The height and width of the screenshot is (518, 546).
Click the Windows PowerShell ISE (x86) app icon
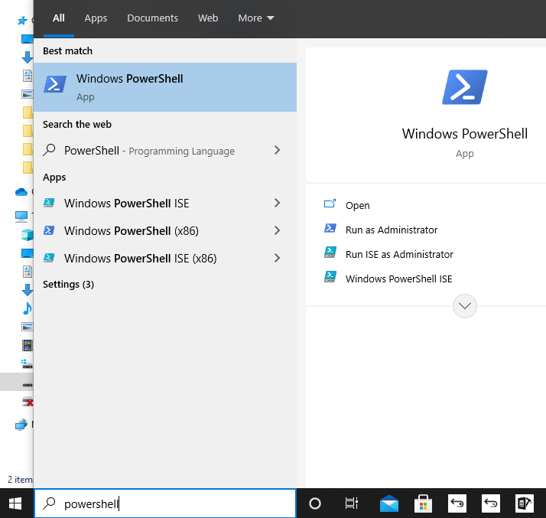click(49, 258)
